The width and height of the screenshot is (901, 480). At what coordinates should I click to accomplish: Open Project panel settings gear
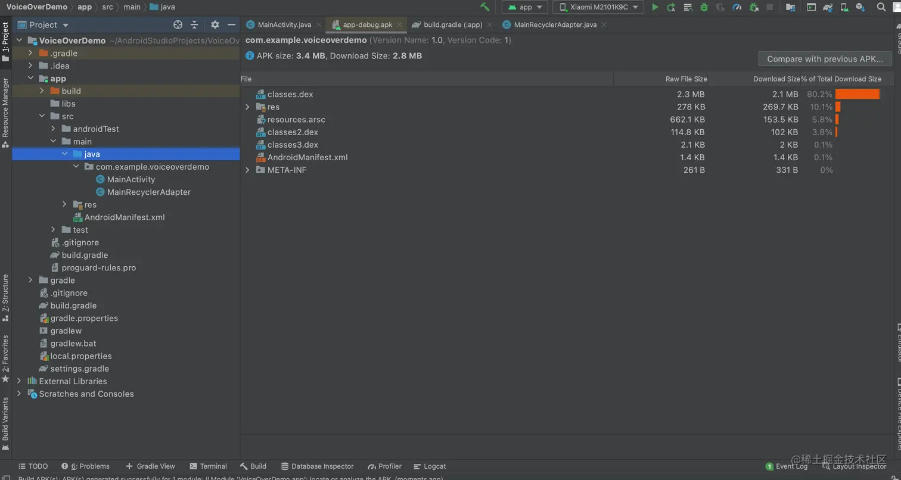tap(215, 25)
